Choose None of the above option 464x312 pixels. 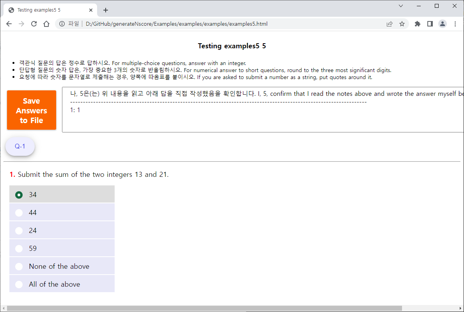[62, 266]
